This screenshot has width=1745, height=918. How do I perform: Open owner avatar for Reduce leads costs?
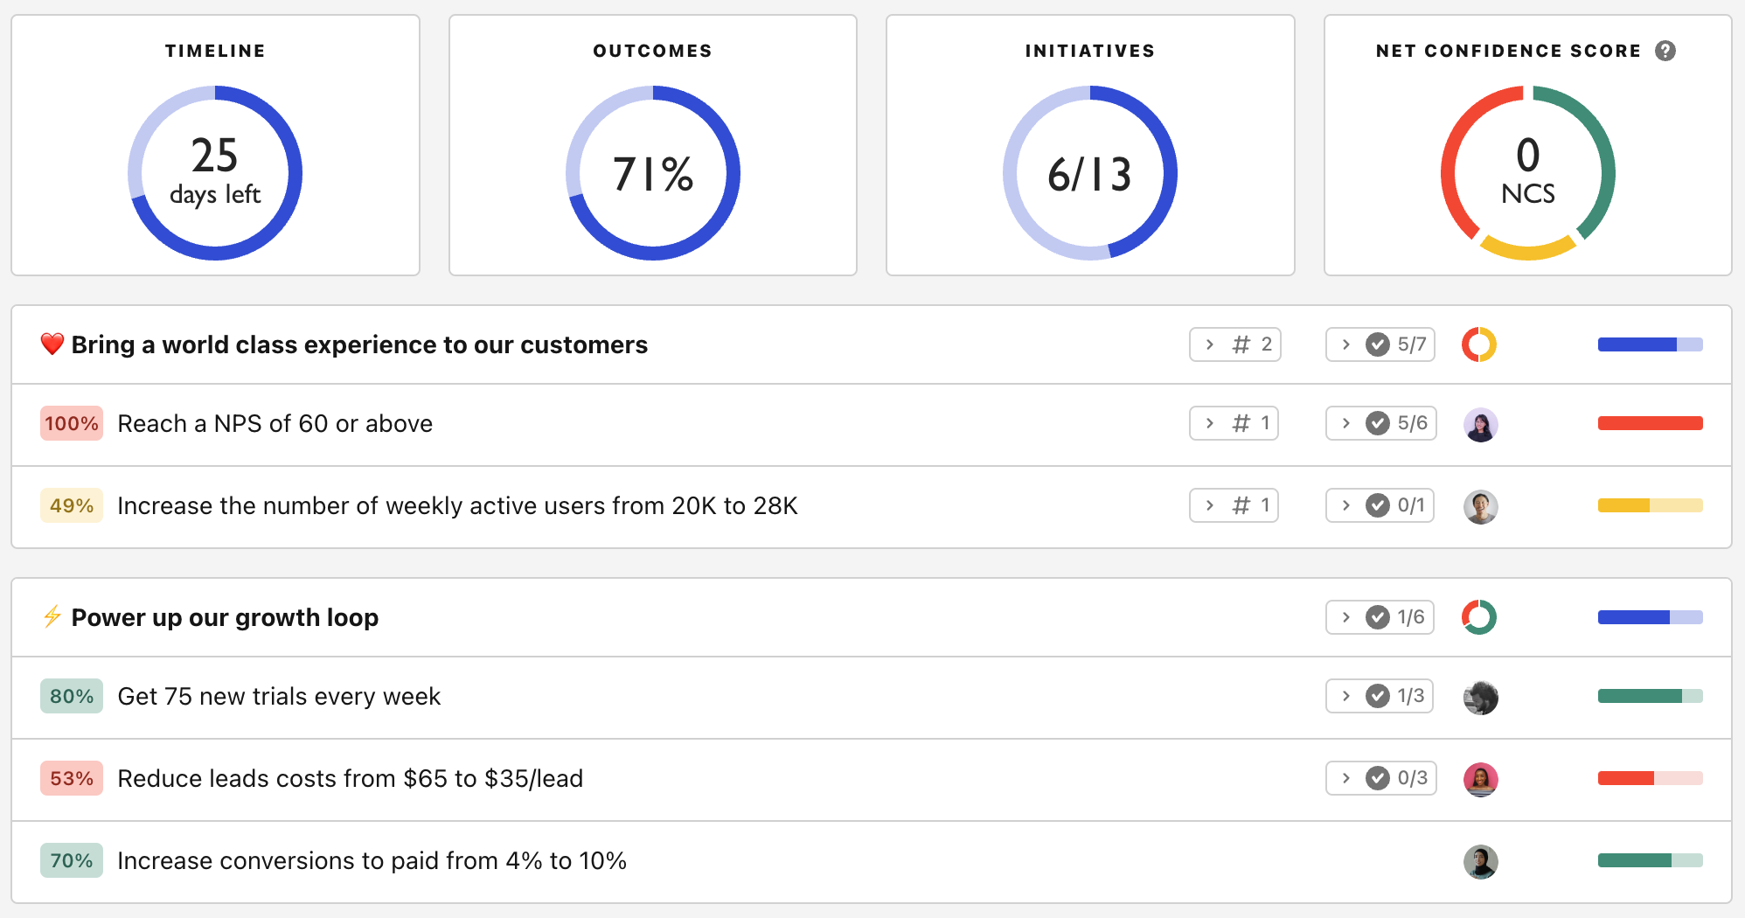click(x=1480, y=779)
